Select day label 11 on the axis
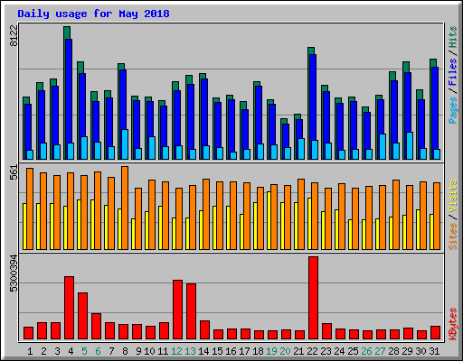This screenshot has width=463, height=361. [x=163, y=351]
